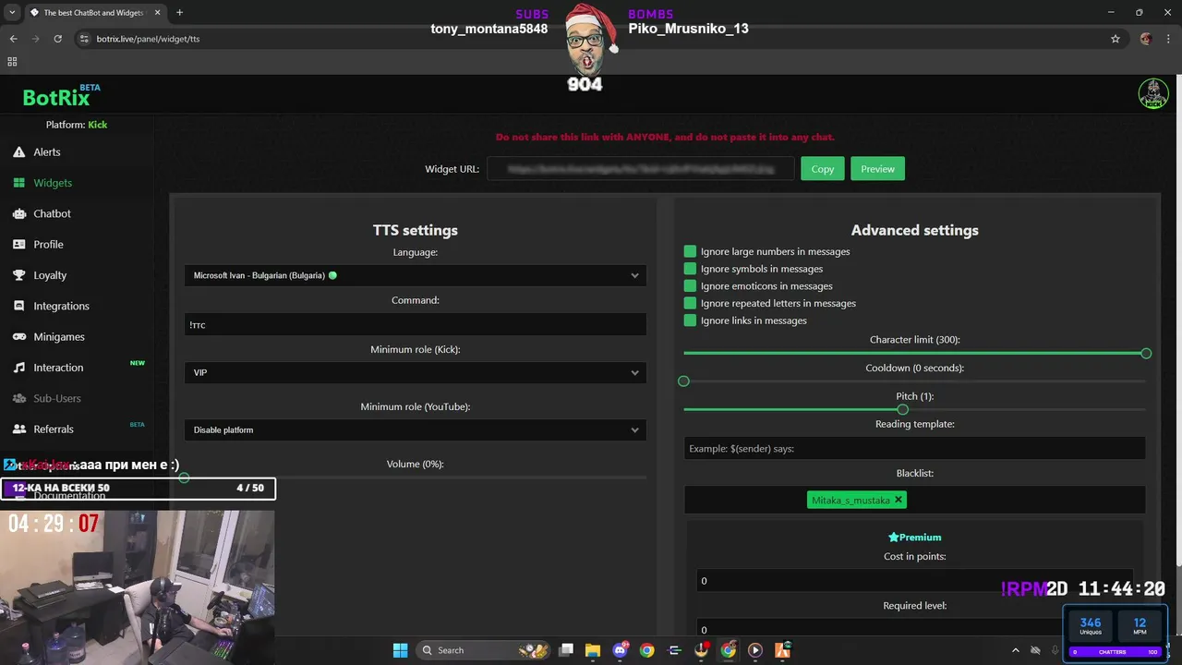Open Windows Start menu
Screen dimensions: 1182x665
tap(400, 650)
